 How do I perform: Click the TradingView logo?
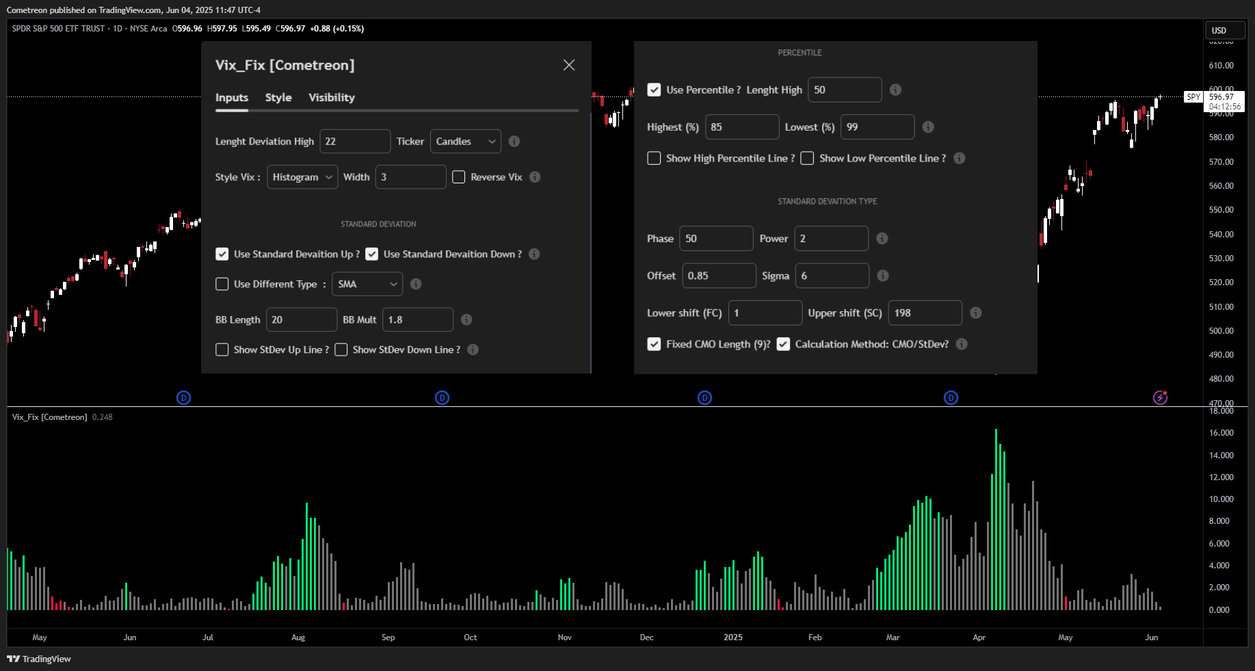39,659
